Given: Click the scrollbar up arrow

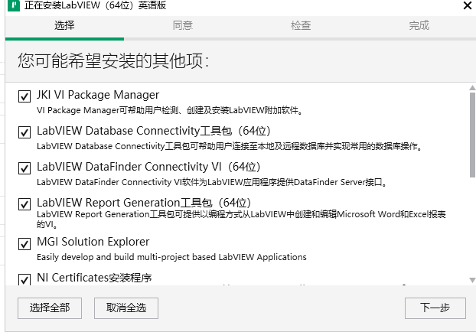Looking at the screenshot, I should (x=472, y=88).
